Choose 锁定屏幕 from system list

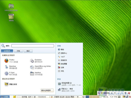62,64
